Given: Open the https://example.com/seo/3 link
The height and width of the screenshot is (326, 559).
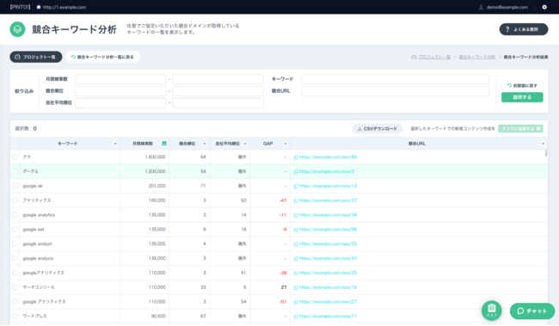Looking at the screenshot, I should pyautogui.click(x=327, y=172).
